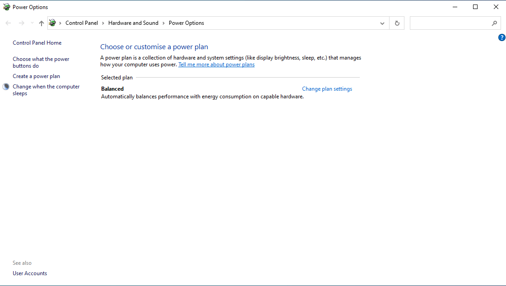The height and width of the screenshot is (286, 506).
Task: Refresh the Power Options page
Action: 397,23
